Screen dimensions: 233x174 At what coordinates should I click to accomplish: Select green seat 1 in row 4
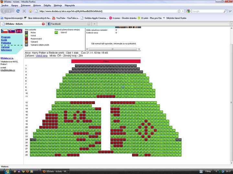[x=144, y=75]
